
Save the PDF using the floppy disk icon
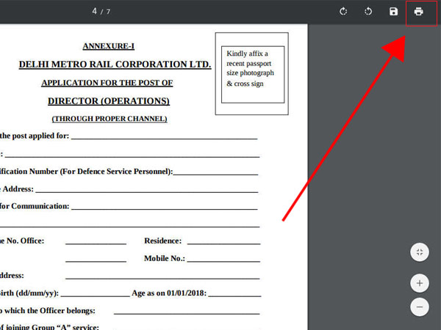(x=393, y=12)
